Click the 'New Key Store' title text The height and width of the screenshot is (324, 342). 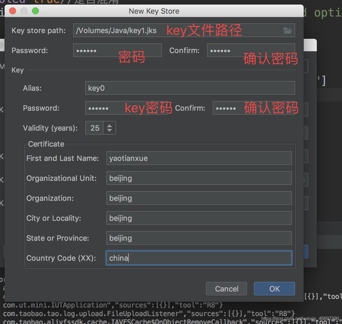(154, 11)
